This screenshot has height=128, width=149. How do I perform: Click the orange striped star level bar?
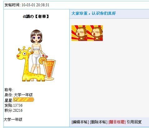23,100
